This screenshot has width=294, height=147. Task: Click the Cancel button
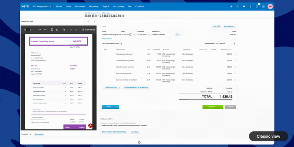(230, 107)
